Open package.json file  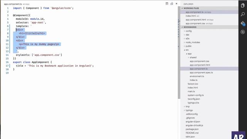(192, 129)
